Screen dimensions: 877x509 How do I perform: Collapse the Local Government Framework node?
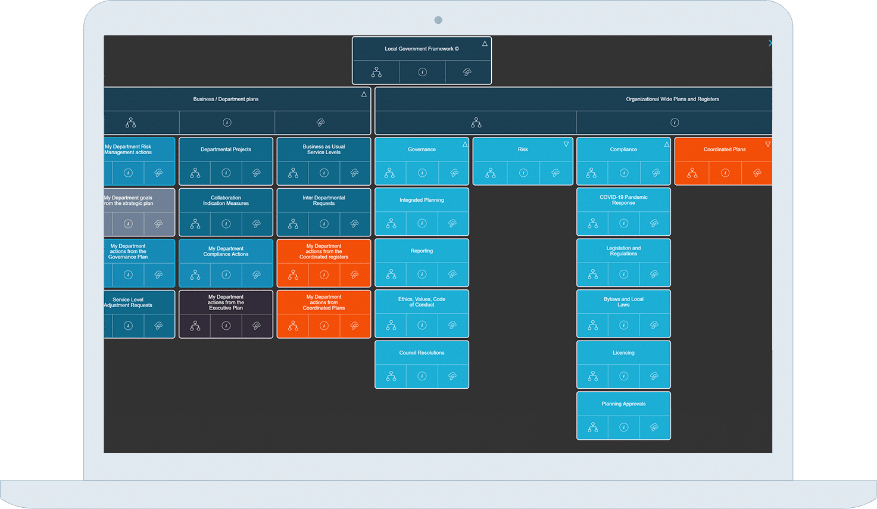click(x=485, y=43)
